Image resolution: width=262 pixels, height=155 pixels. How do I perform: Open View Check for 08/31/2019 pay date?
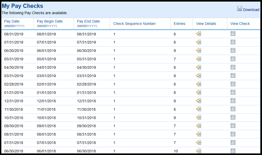[x=233, y=34]
